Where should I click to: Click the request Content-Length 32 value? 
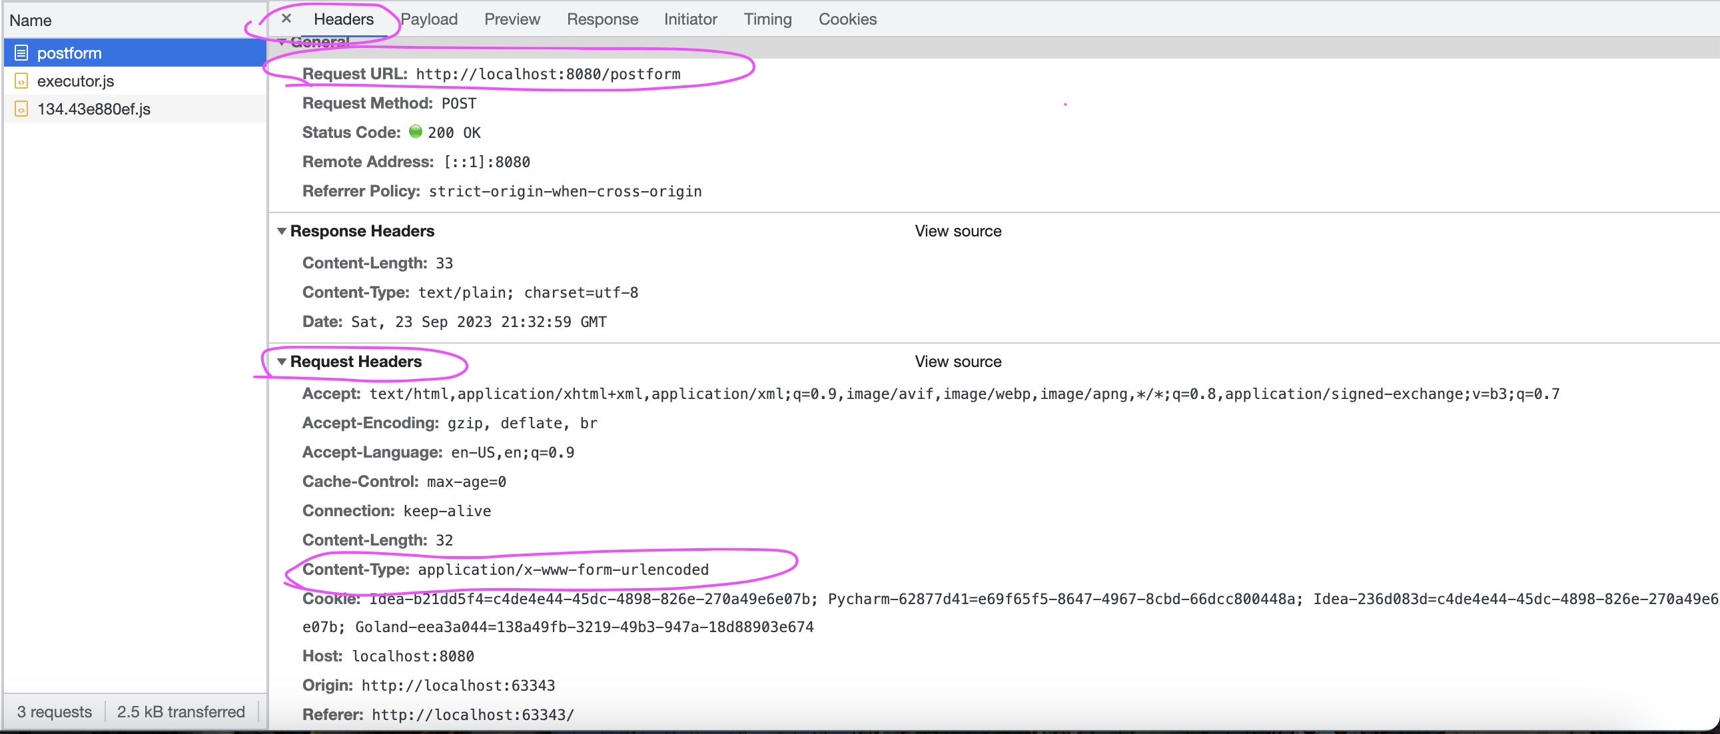(444, 540)
